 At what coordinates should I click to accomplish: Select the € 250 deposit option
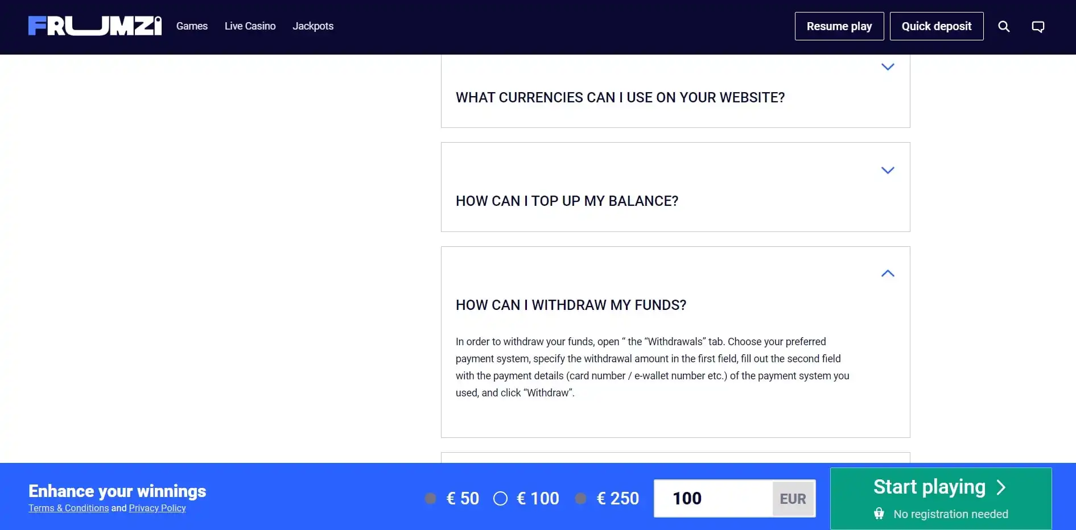coord(580,499)
